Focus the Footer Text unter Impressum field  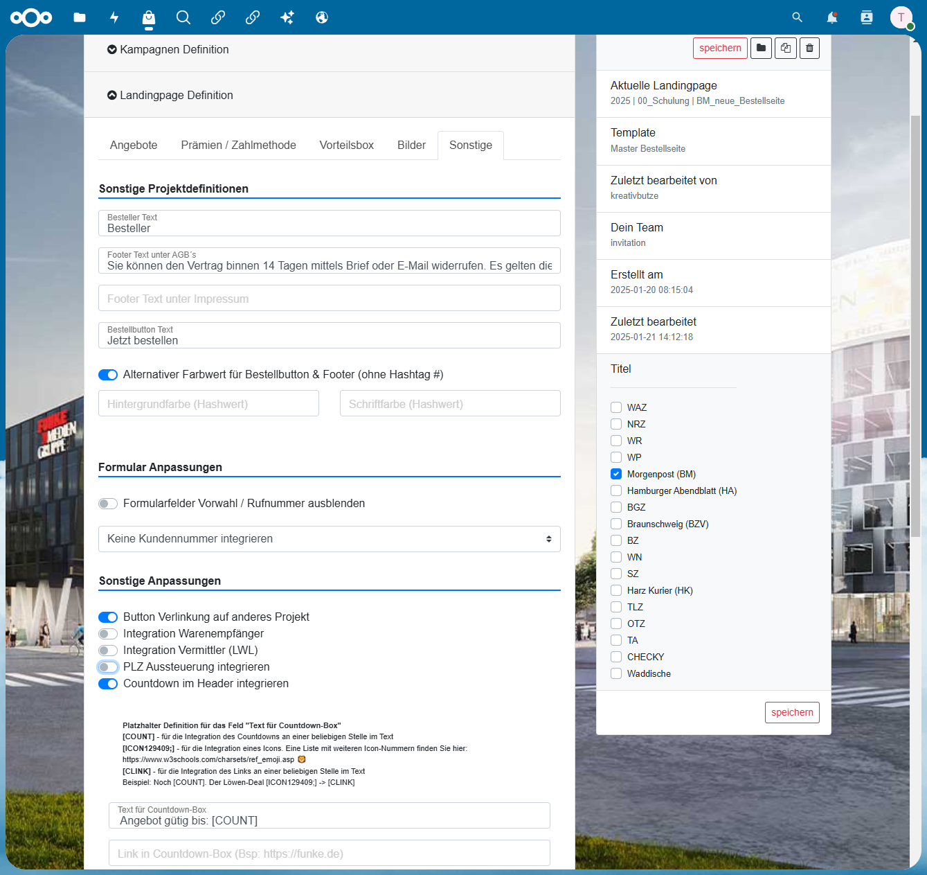click(x=330, y=298)
